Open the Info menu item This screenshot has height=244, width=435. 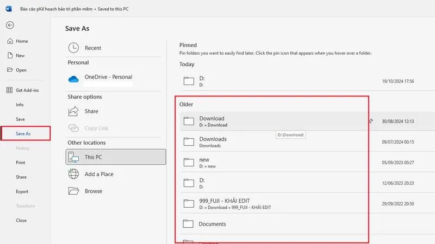pos(20,105)
